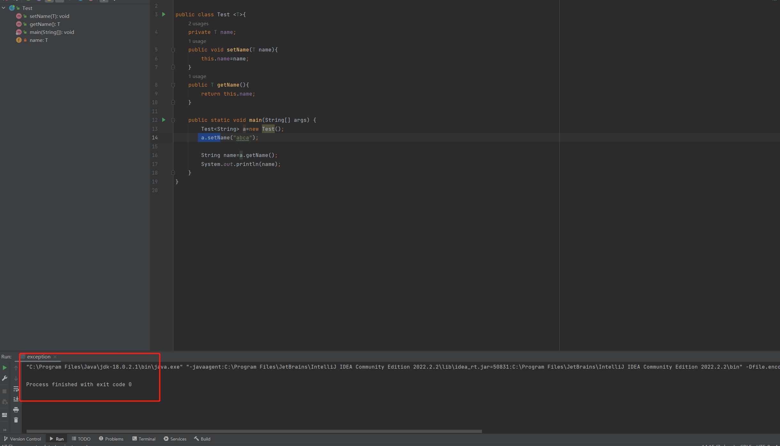
Task: Open the Terminal tool window
Action: coord(144,439)
